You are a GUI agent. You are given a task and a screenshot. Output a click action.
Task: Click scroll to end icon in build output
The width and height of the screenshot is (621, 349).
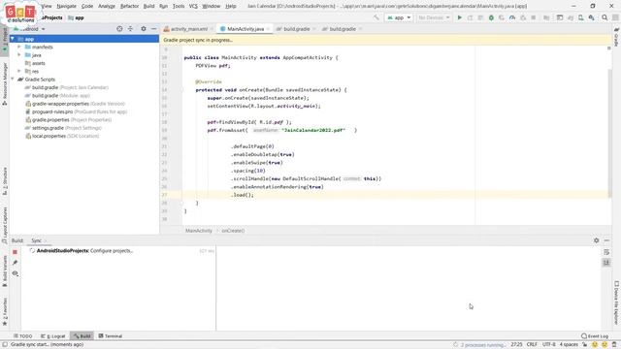(606, 263)
